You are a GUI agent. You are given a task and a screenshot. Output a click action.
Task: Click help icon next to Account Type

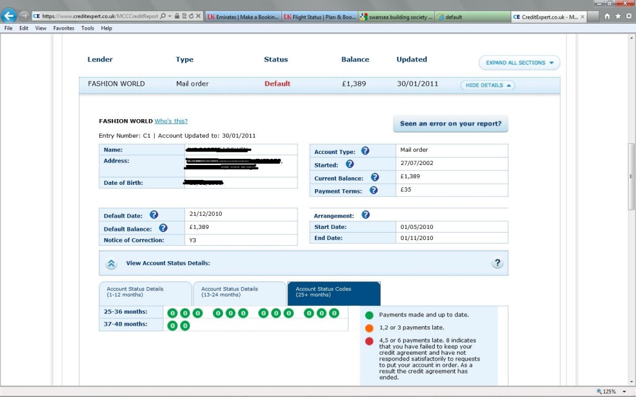(365, 151)
